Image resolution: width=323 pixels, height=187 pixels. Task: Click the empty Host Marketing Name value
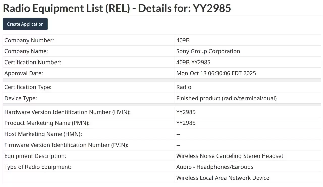[x=178, y=134]
